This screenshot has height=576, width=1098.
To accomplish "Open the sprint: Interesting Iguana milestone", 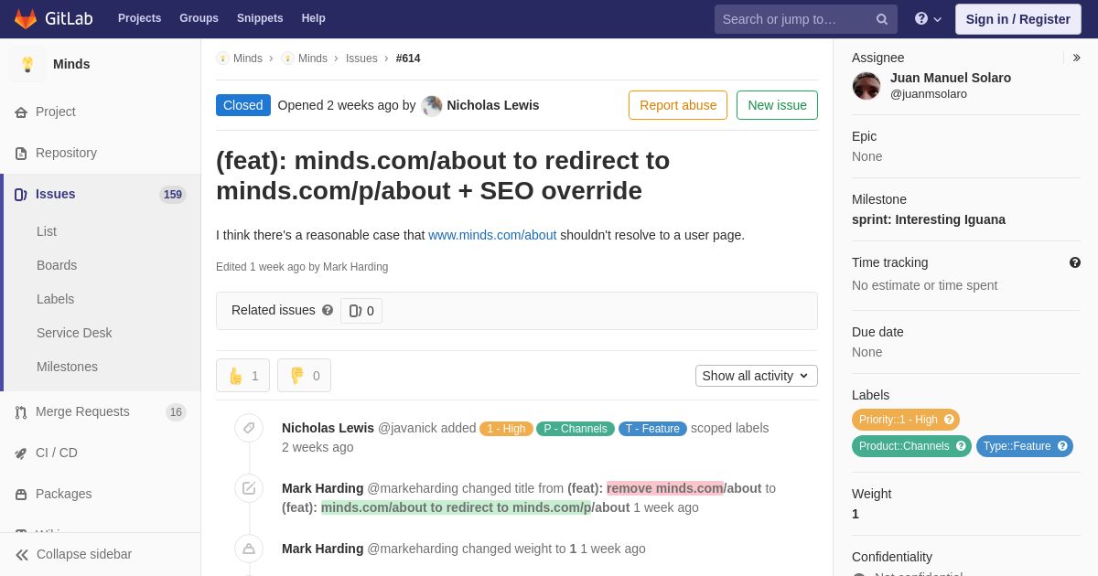I will coord(929,219).
